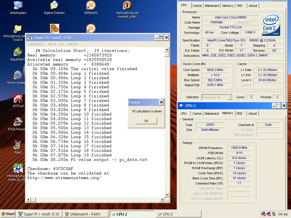
Task: Click Super PI horizontal scroll left arrow
Action: 28,200
